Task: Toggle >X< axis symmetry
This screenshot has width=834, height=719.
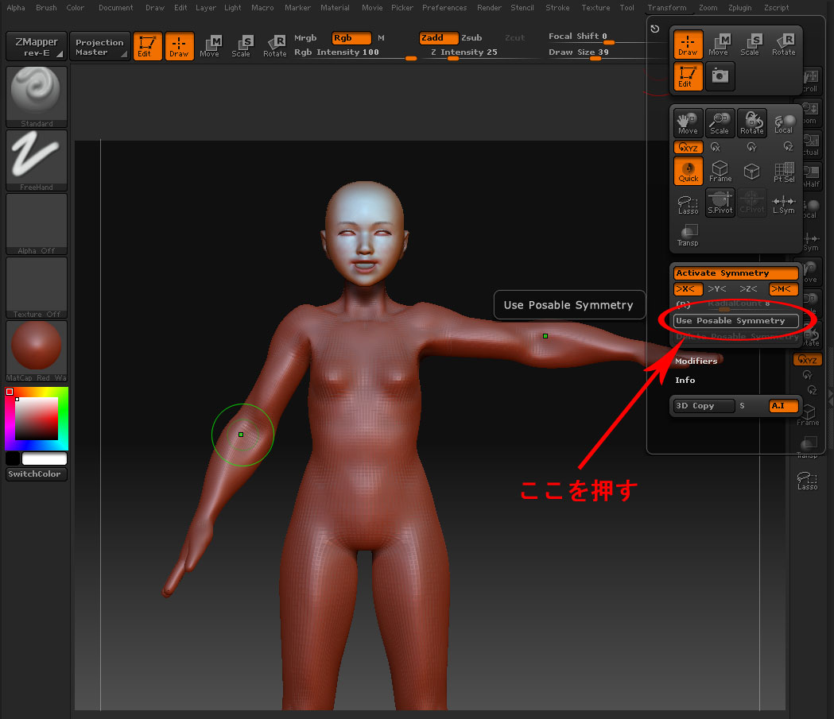Action: tap(689, 289)
